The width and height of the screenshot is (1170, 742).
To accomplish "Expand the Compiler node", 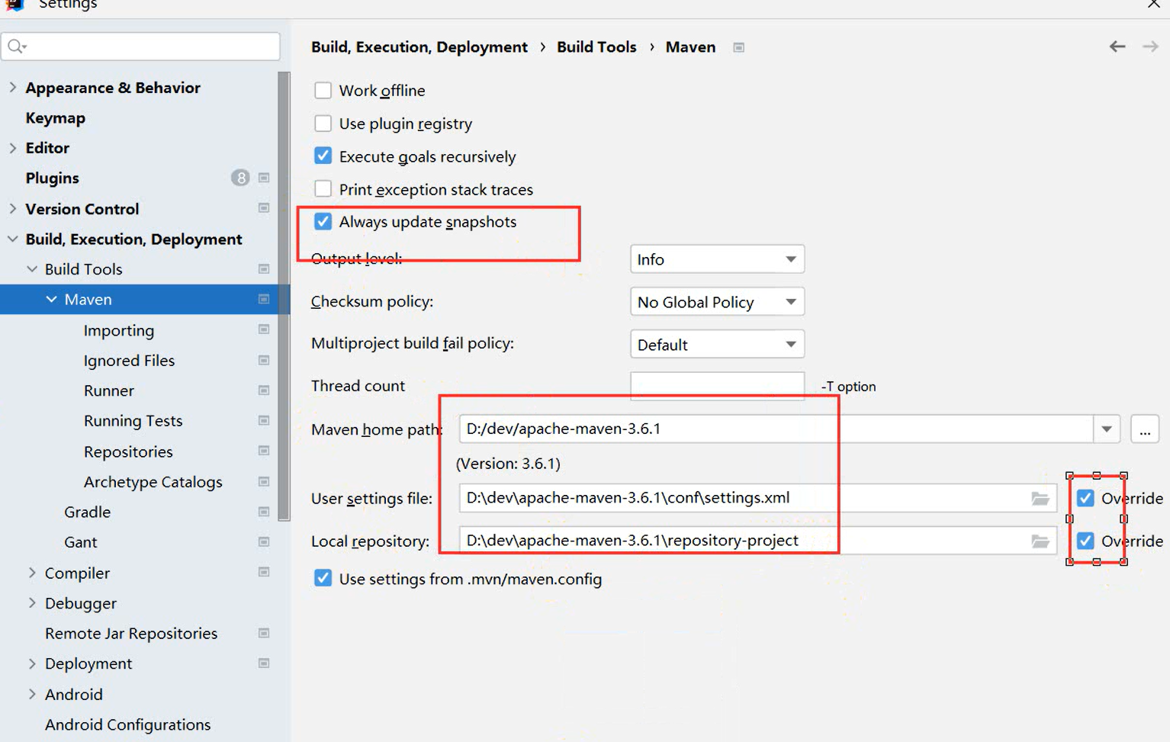I will click(32, 572).
